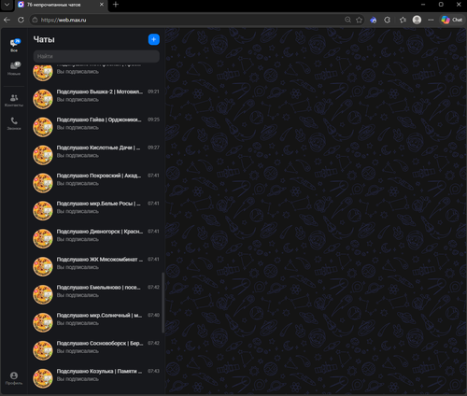Click the 09:25 time on Гайва chat
467x396 pixels.
(x=153, y=120)
